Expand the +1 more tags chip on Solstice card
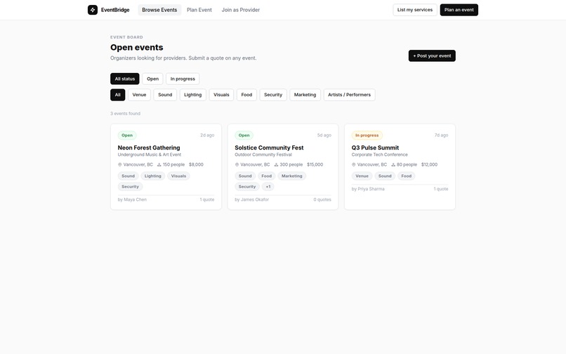This screenshot has height=354, width=566. pos(268,187)
